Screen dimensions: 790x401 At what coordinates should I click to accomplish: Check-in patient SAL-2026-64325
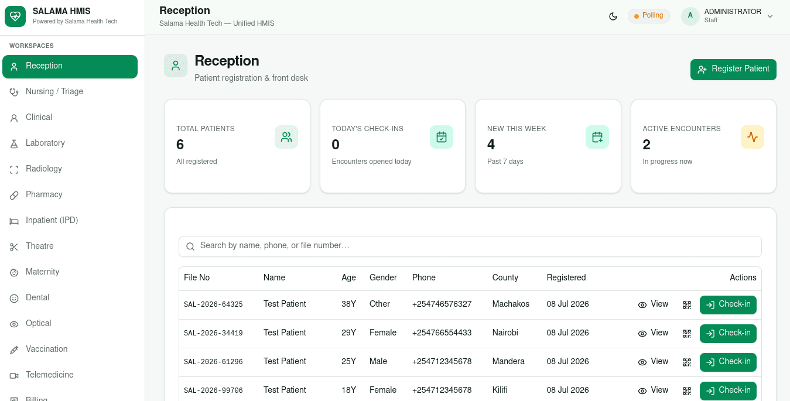click(x=728, y=305)
